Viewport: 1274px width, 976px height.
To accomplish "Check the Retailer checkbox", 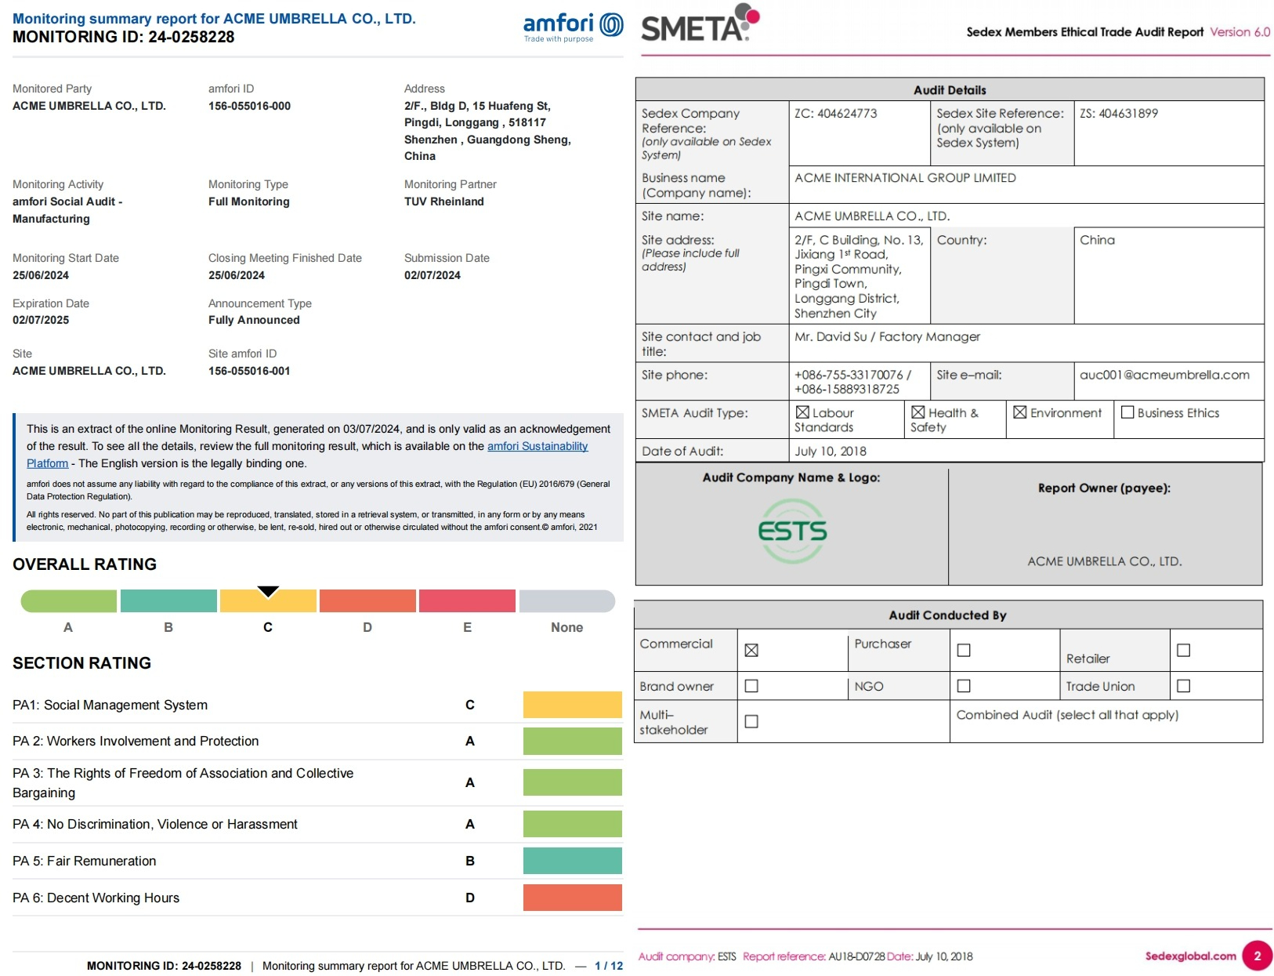I will pyautogui.click(x=1183, y=650).
